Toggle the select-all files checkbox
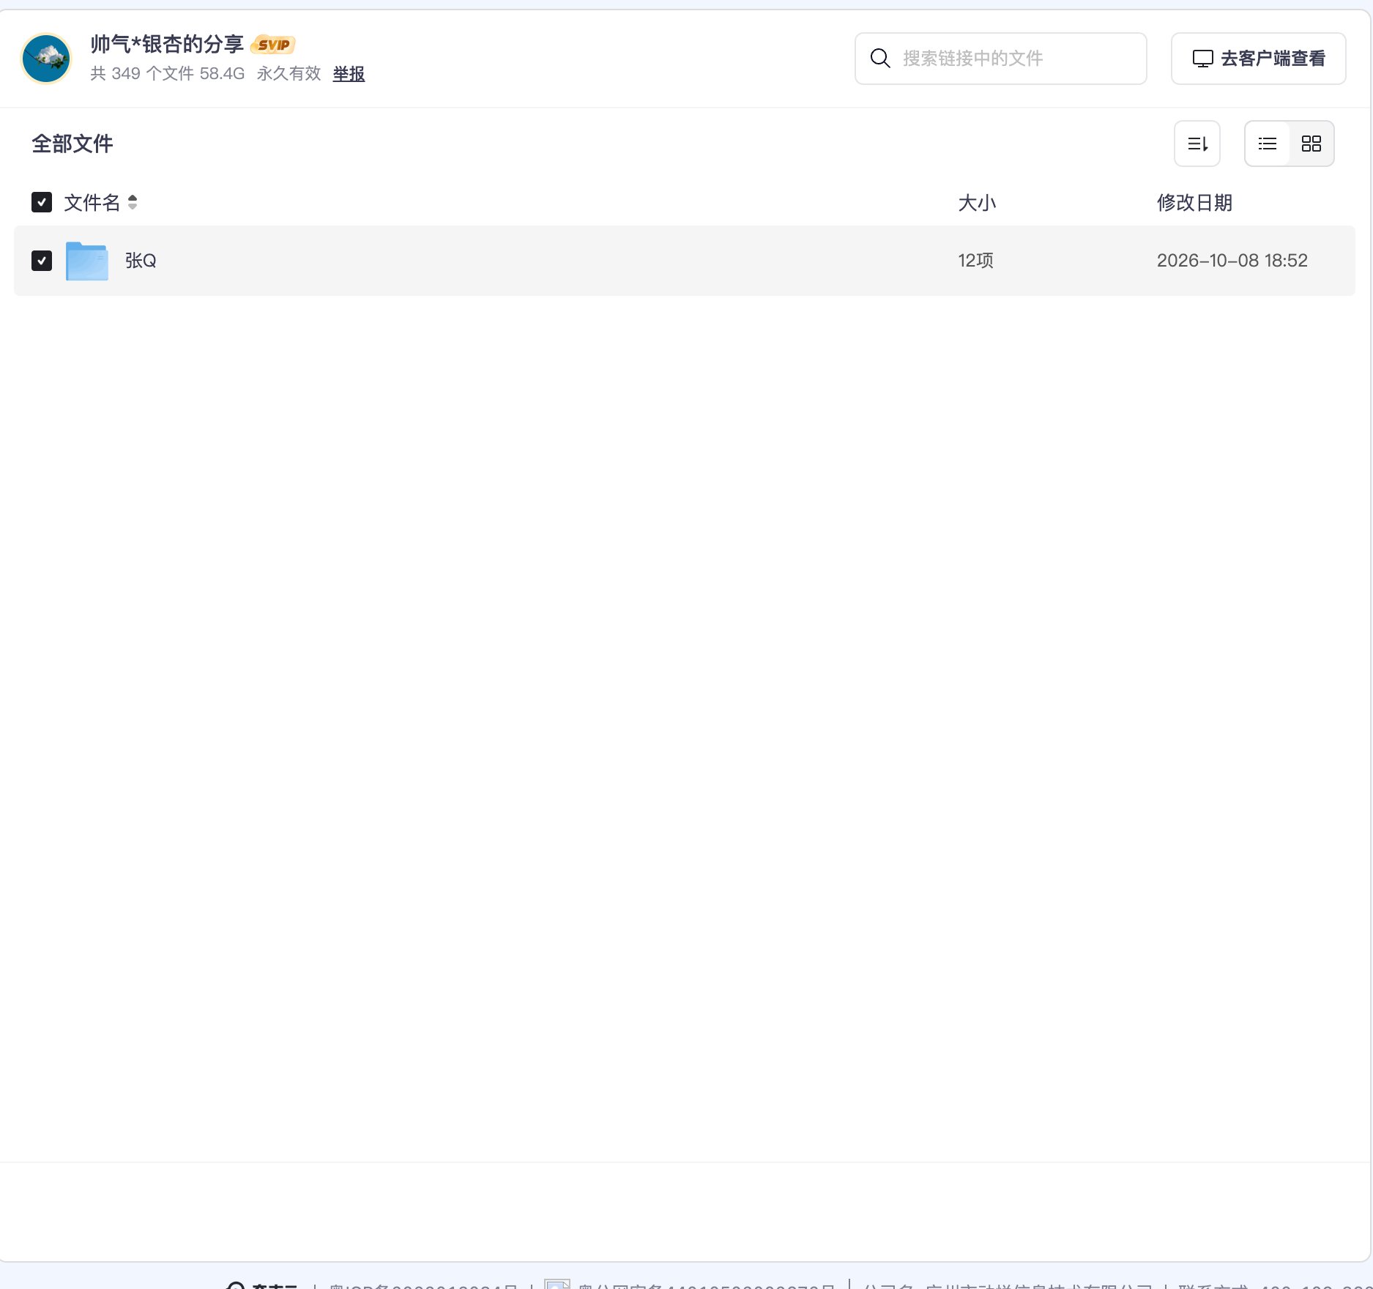This screenshot has height=1289, width=1373. [x=42, y=202]
